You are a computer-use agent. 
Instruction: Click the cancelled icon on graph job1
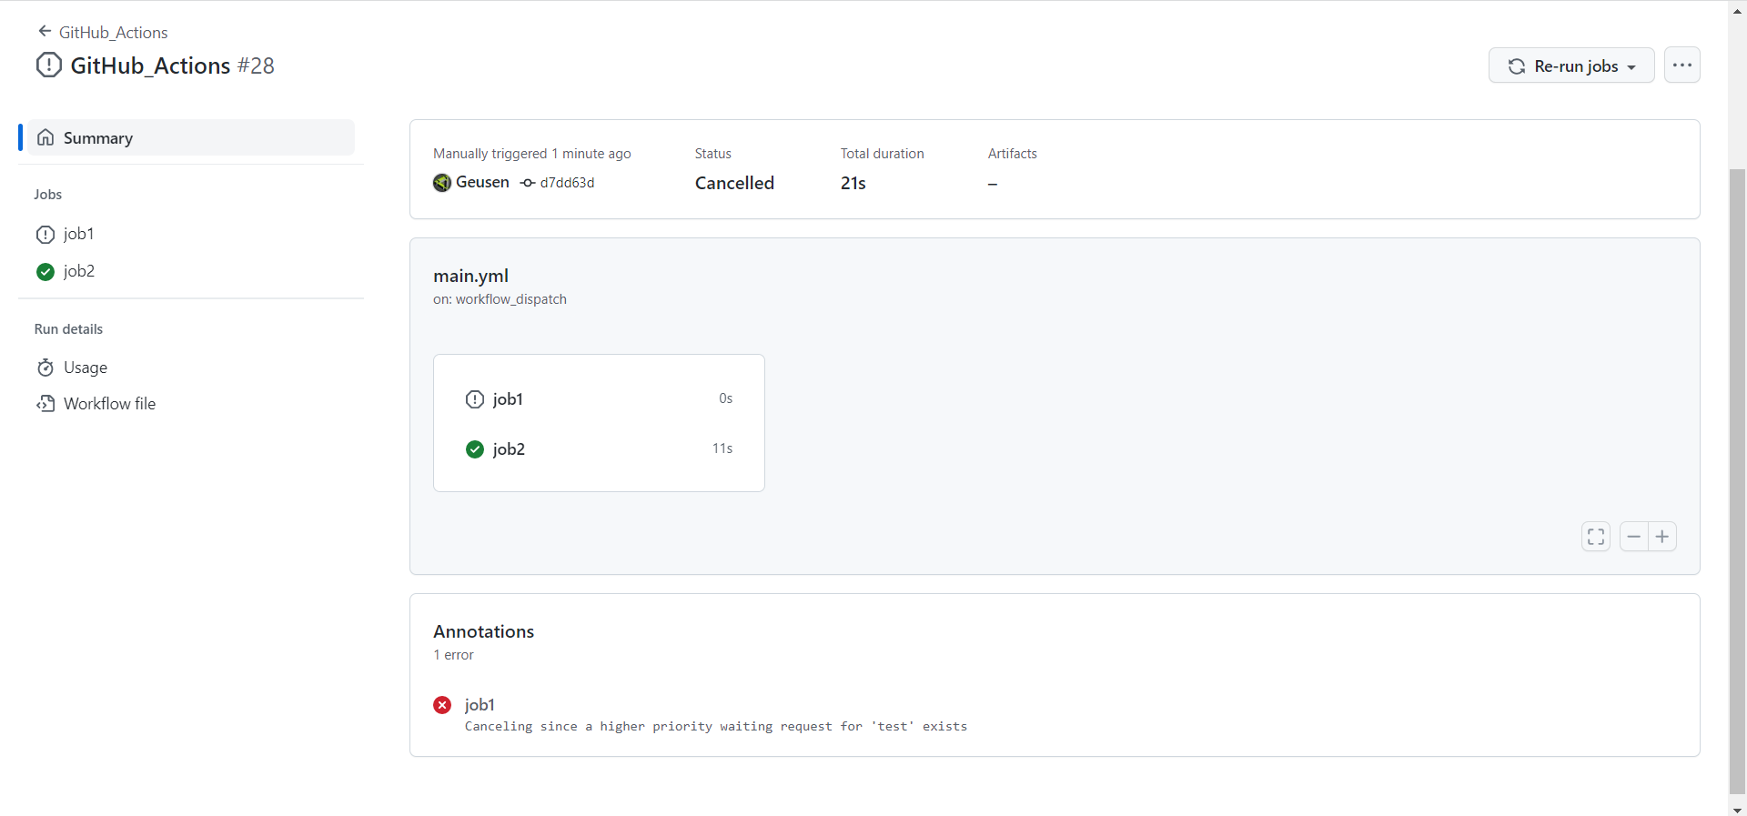475,399
